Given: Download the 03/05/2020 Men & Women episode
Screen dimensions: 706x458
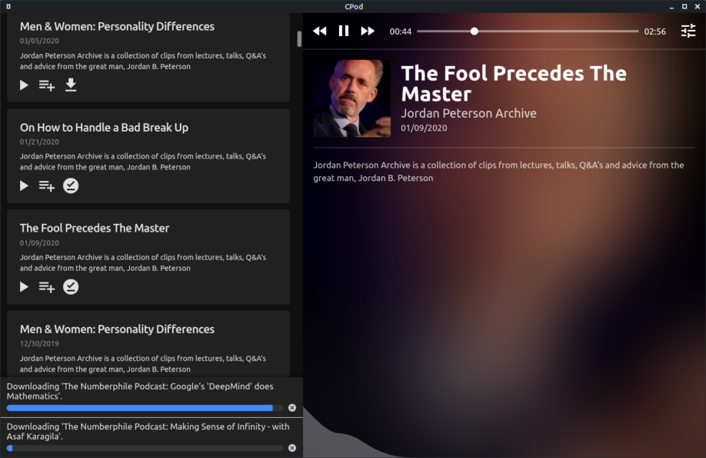Looking at the screenshot, I should click(71, 85).
